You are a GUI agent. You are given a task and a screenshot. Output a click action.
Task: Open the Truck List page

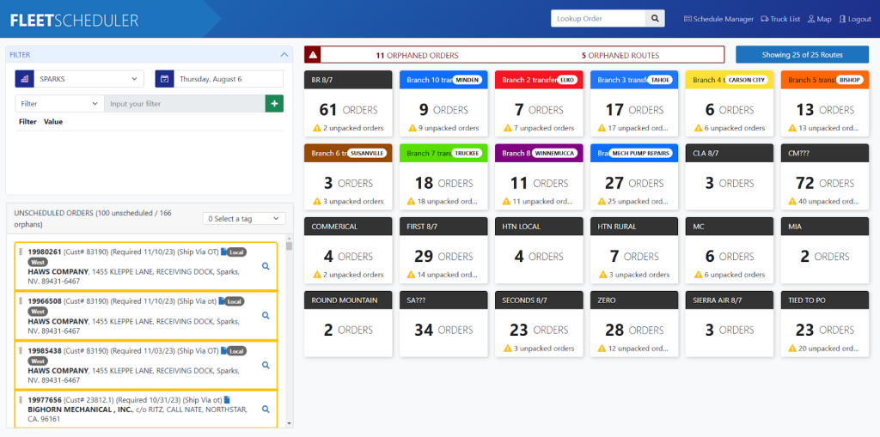point(780,19)
